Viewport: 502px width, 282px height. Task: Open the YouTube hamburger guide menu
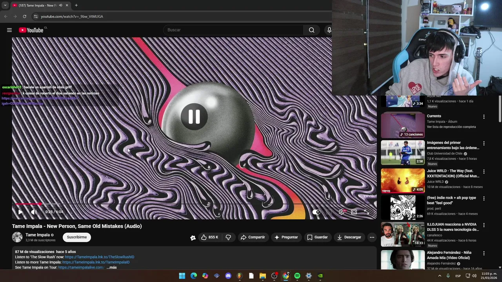tap(9, 30)
